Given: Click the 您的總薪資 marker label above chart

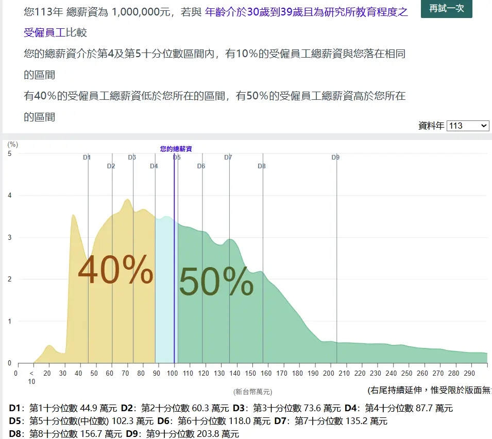Looking at the screenshot, I should point(176,149).
